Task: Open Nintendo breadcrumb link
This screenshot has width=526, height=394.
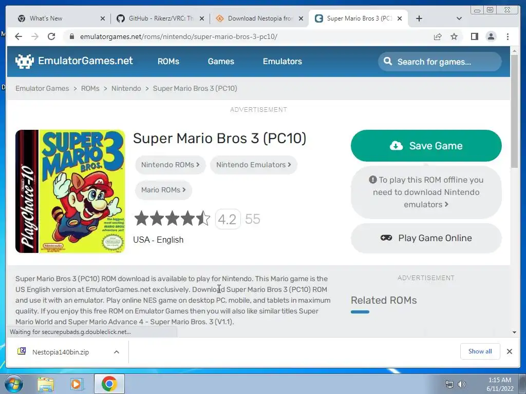Action: pyautogui.click(x=126, y=88)
